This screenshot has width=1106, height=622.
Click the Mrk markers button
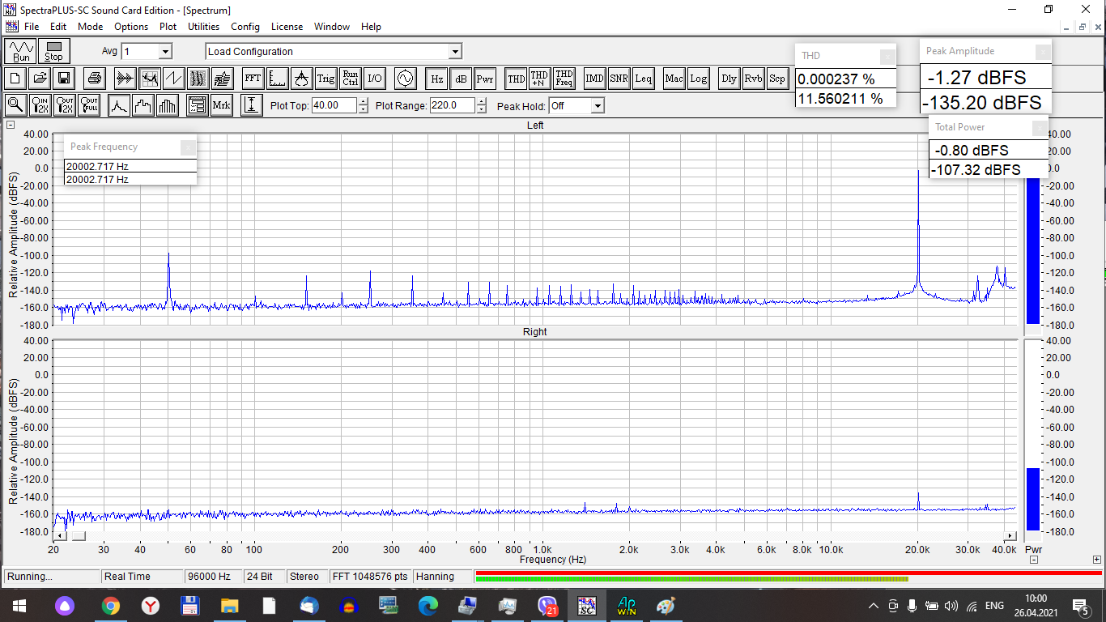pyautogui.click(x=221, y=105)
